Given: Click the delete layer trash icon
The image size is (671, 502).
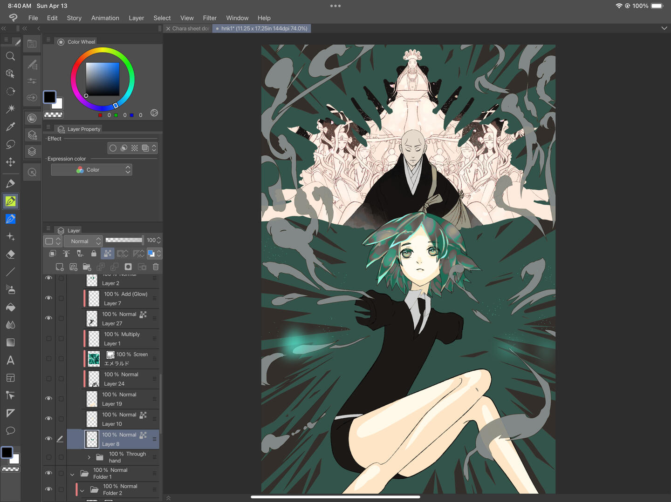Looking at the screenshot, I should [156, 267].
